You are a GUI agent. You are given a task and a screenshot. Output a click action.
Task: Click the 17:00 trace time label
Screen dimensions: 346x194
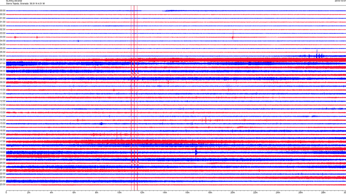[x=3, y=138]
